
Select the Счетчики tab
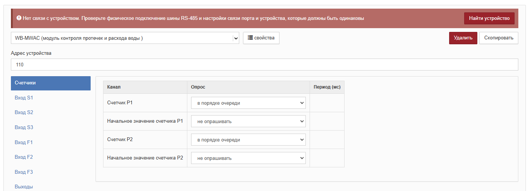(51, 83)
